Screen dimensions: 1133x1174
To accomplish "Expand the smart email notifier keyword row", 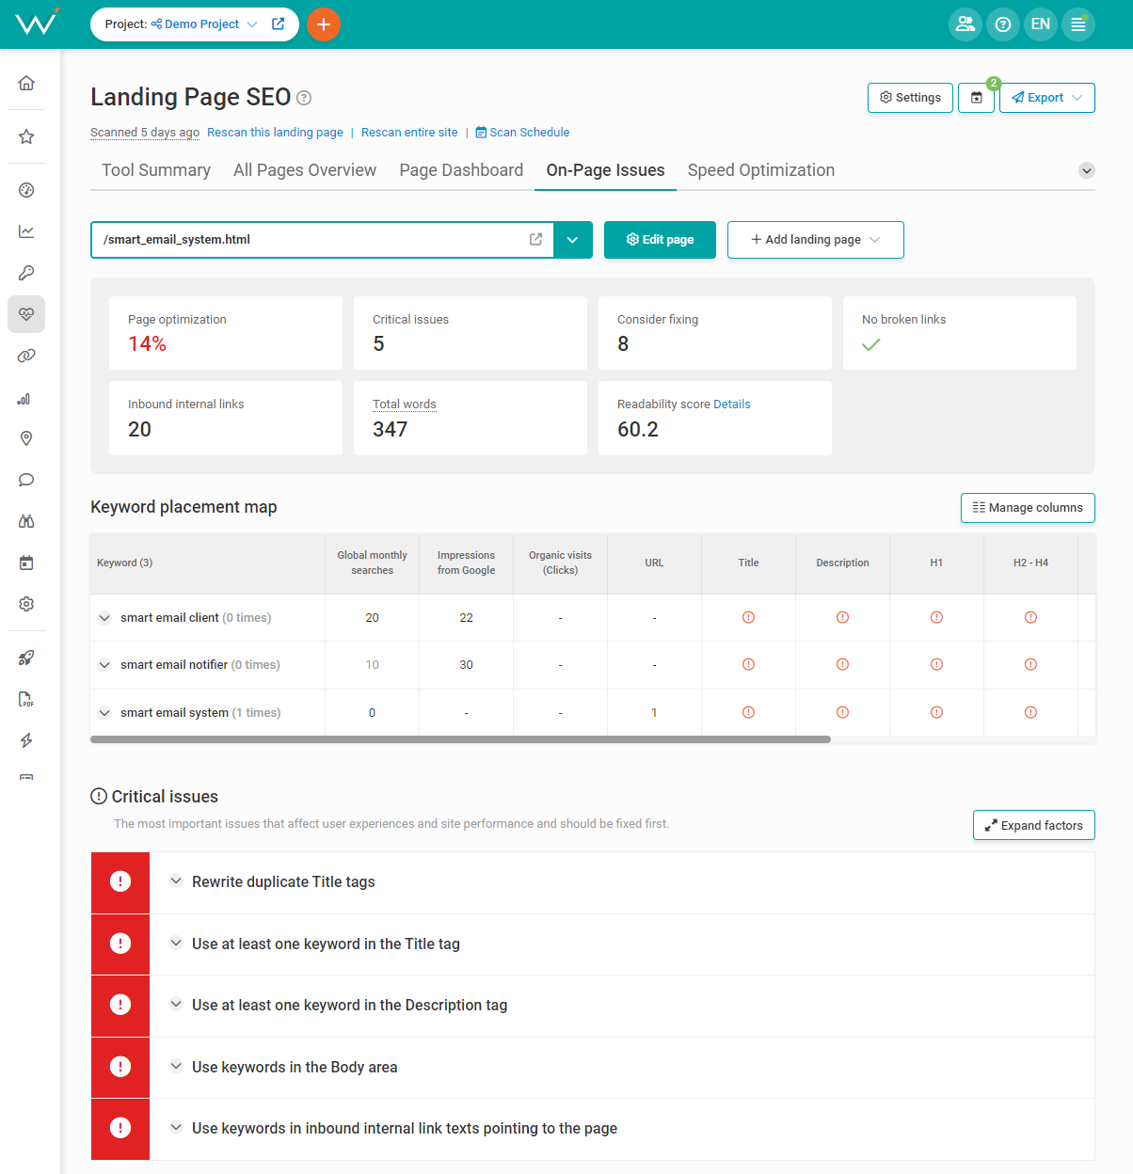I will pos(104,665).
